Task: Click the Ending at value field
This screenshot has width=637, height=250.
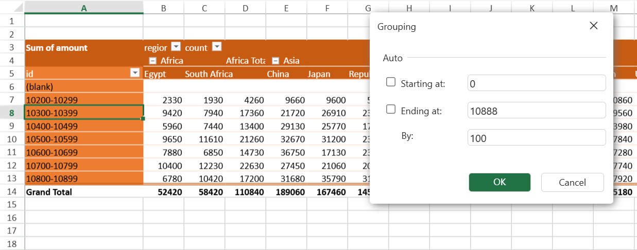Action: pos(536,110)
